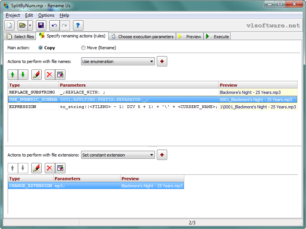Viewport: 306px width, 229px height.
Task: Go to the Execute tab
Action: click(217, 37)
